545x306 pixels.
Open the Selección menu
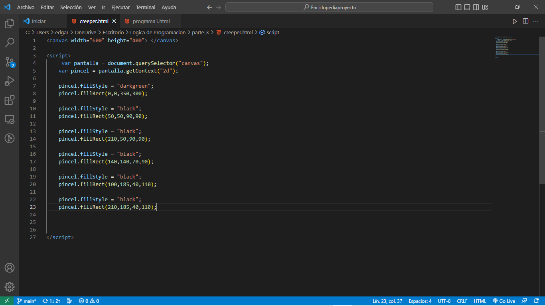(x=71, y=7)
